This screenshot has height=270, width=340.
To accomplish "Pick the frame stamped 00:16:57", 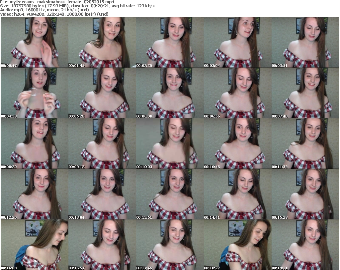I will (102, 245).
